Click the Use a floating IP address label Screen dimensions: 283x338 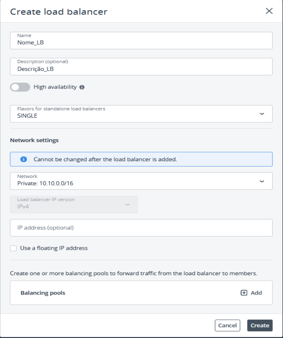54,248
